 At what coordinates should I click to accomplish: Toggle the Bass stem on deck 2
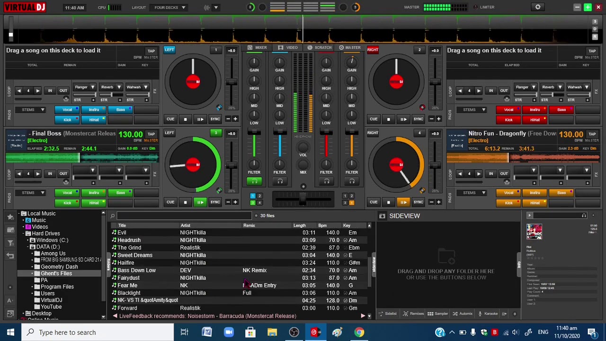click(x=561, y=110)
